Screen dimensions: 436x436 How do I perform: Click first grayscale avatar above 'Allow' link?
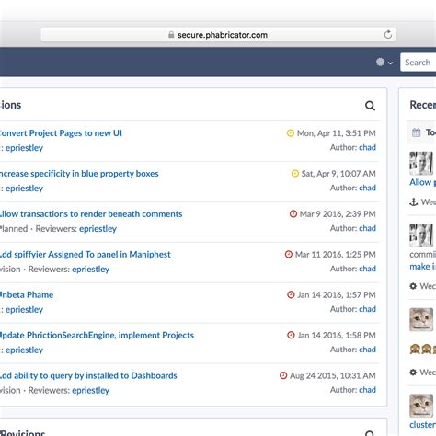click(x=421, y=163)
